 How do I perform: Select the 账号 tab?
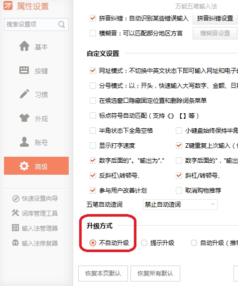click(36, 142)
